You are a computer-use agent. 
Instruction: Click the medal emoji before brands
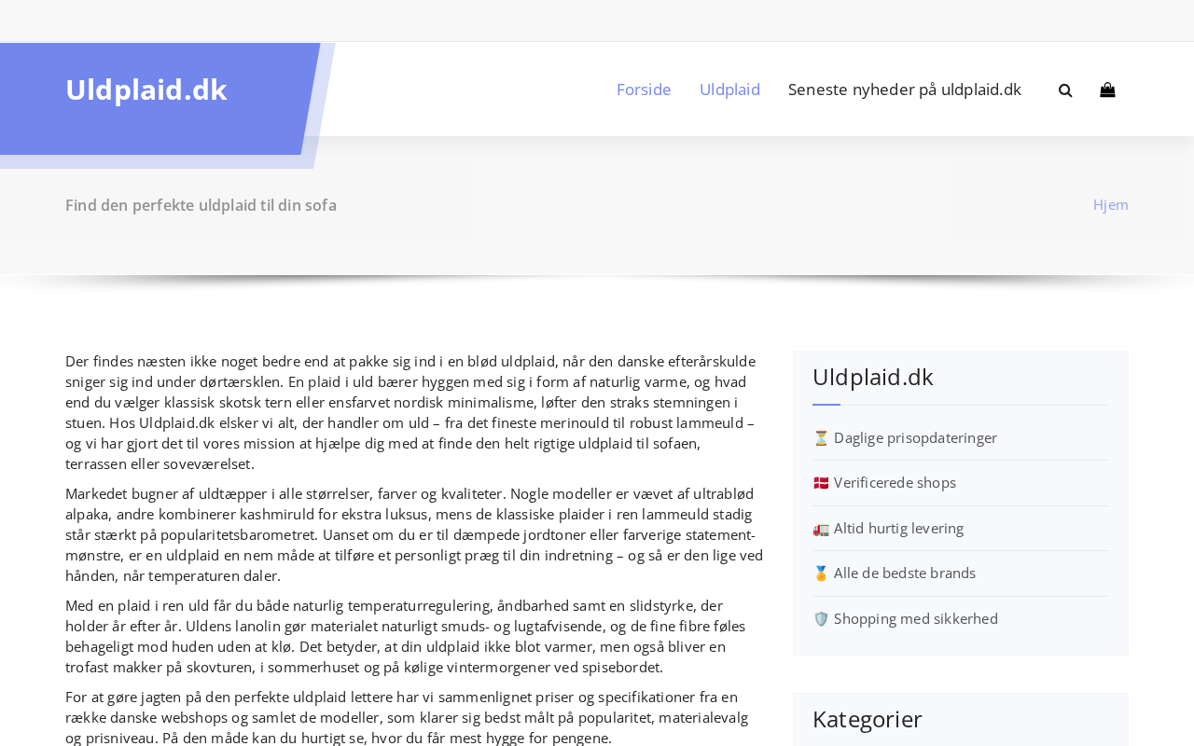[x=821, y=573]
